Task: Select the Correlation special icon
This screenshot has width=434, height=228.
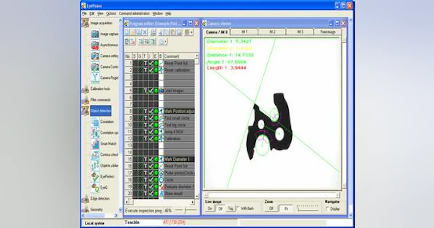Action: 95,133
